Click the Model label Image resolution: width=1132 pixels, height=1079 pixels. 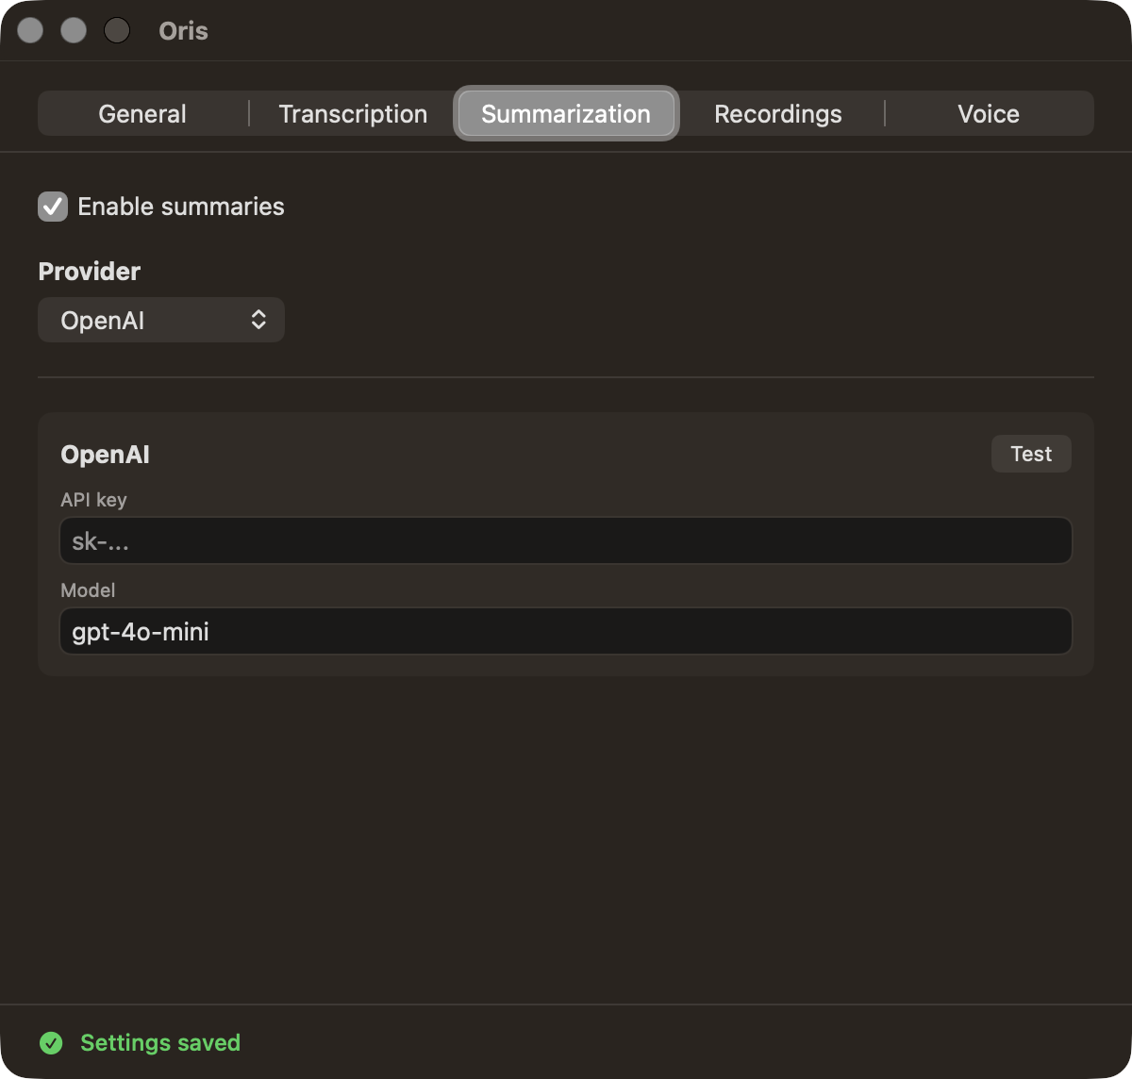[88, 590]
